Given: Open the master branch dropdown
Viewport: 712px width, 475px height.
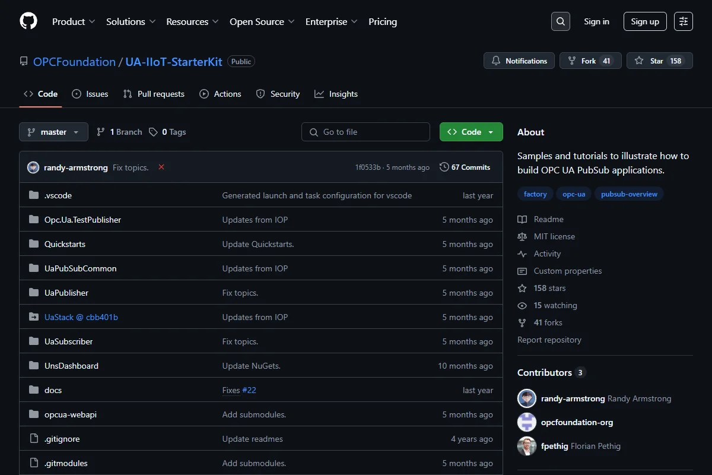Looking at the screenshot, I should coord(53,132).
